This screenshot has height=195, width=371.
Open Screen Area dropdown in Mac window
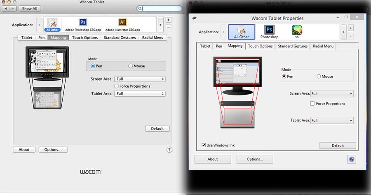(x=140, y=79)
